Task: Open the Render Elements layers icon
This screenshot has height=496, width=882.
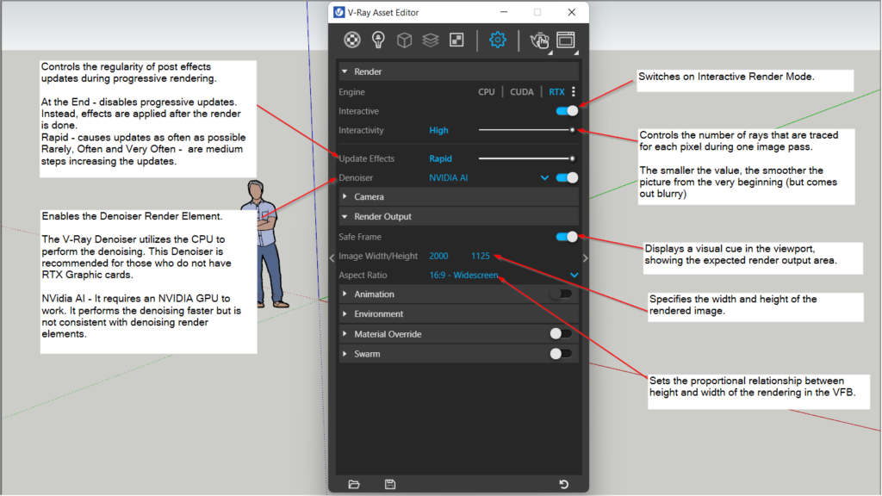Action: tap(431, 40)
